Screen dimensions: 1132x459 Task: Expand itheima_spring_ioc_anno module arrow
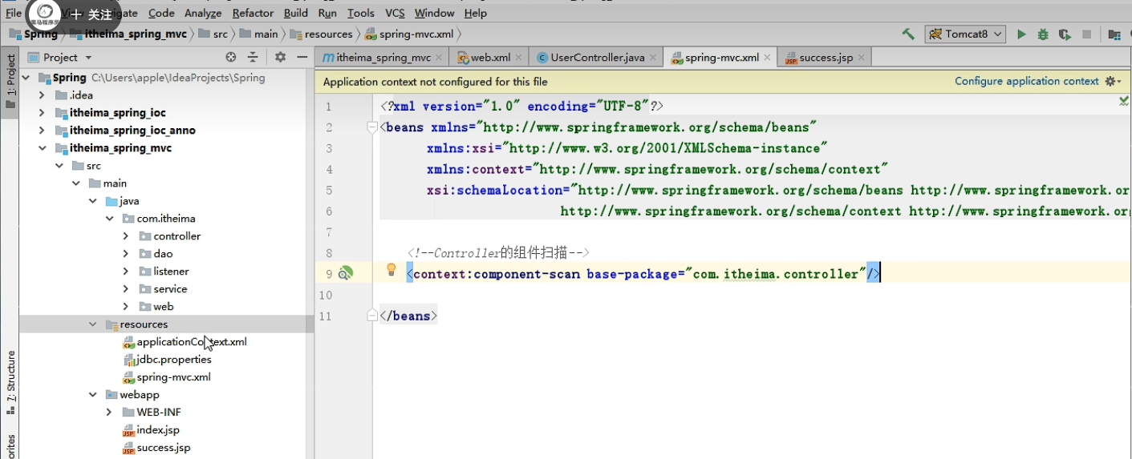pyautogui.click(x=42, y=131)
